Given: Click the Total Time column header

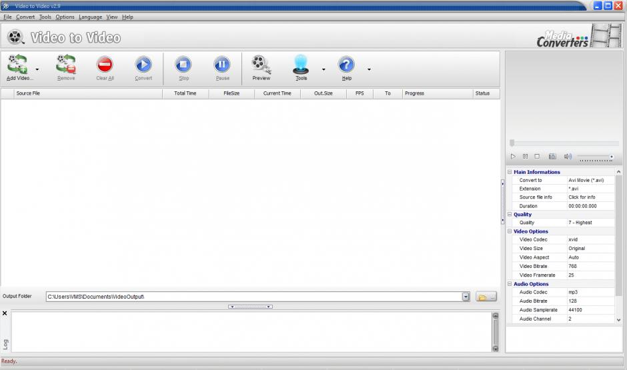Looking at the screenshot, I should (185, 93).
